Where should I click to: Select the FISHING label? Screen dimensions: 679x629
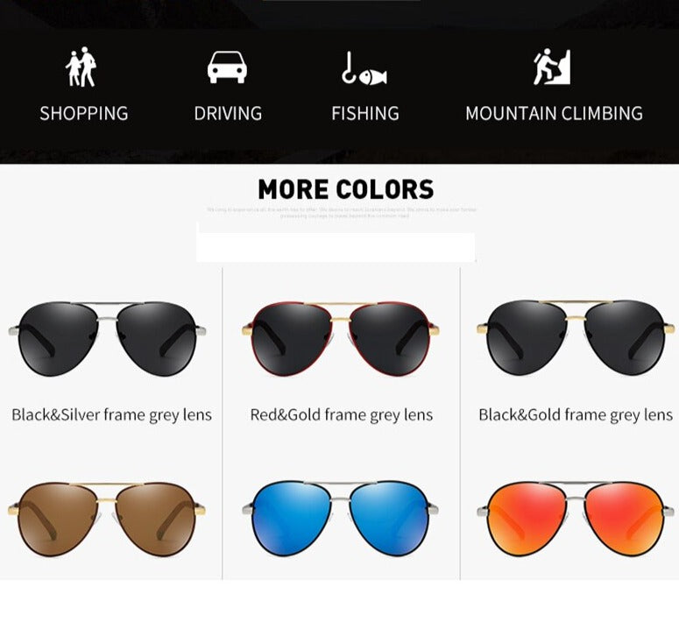tap(365, 113)
